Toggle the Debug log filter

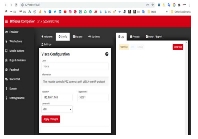[140, 47]
